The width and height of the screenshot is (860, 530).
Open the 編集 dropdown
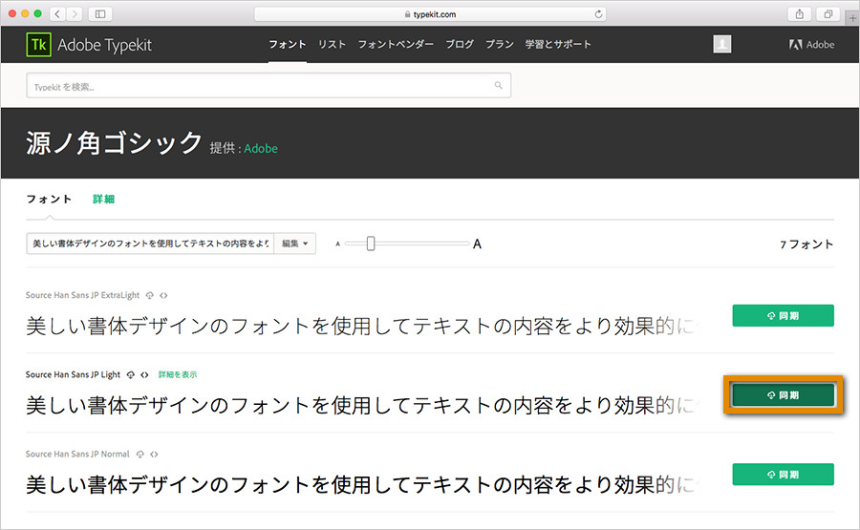[x=295, y=244]
